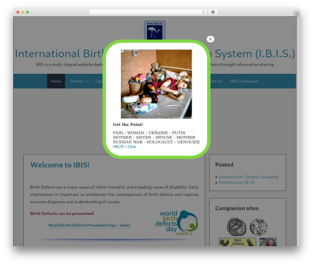Click the Companion sites heading
Viewport: 313px width, 265px height.
[x=237, y=208]
